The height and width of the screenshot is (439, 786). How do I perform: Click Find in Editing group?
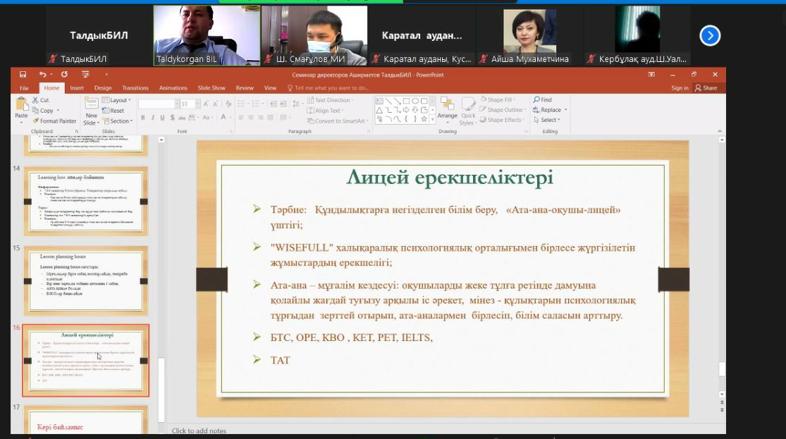(542, 100)
